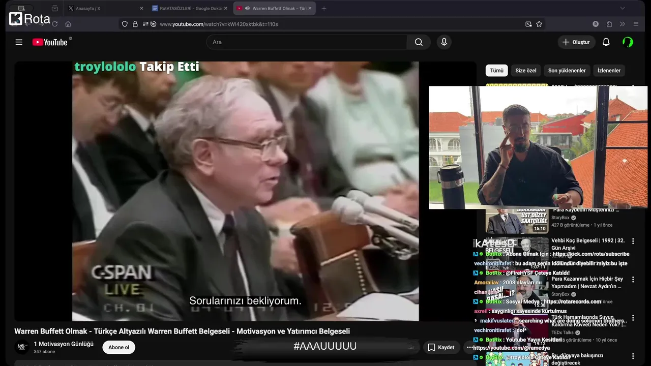Open menu dots for Türk Hamamlarında video
This screenshot has width=651, height=366.
point(633,318)
